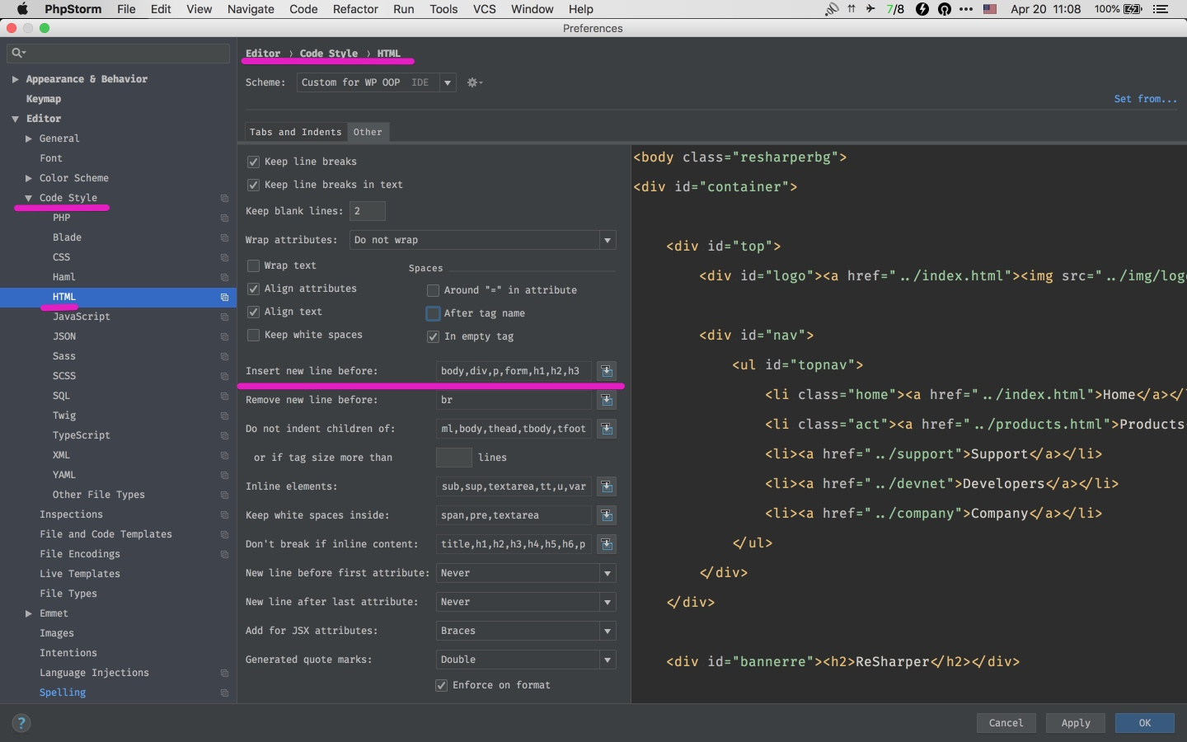
Task: Open the Apple menu
Action: pyautogui.click(x=22, y=9)
